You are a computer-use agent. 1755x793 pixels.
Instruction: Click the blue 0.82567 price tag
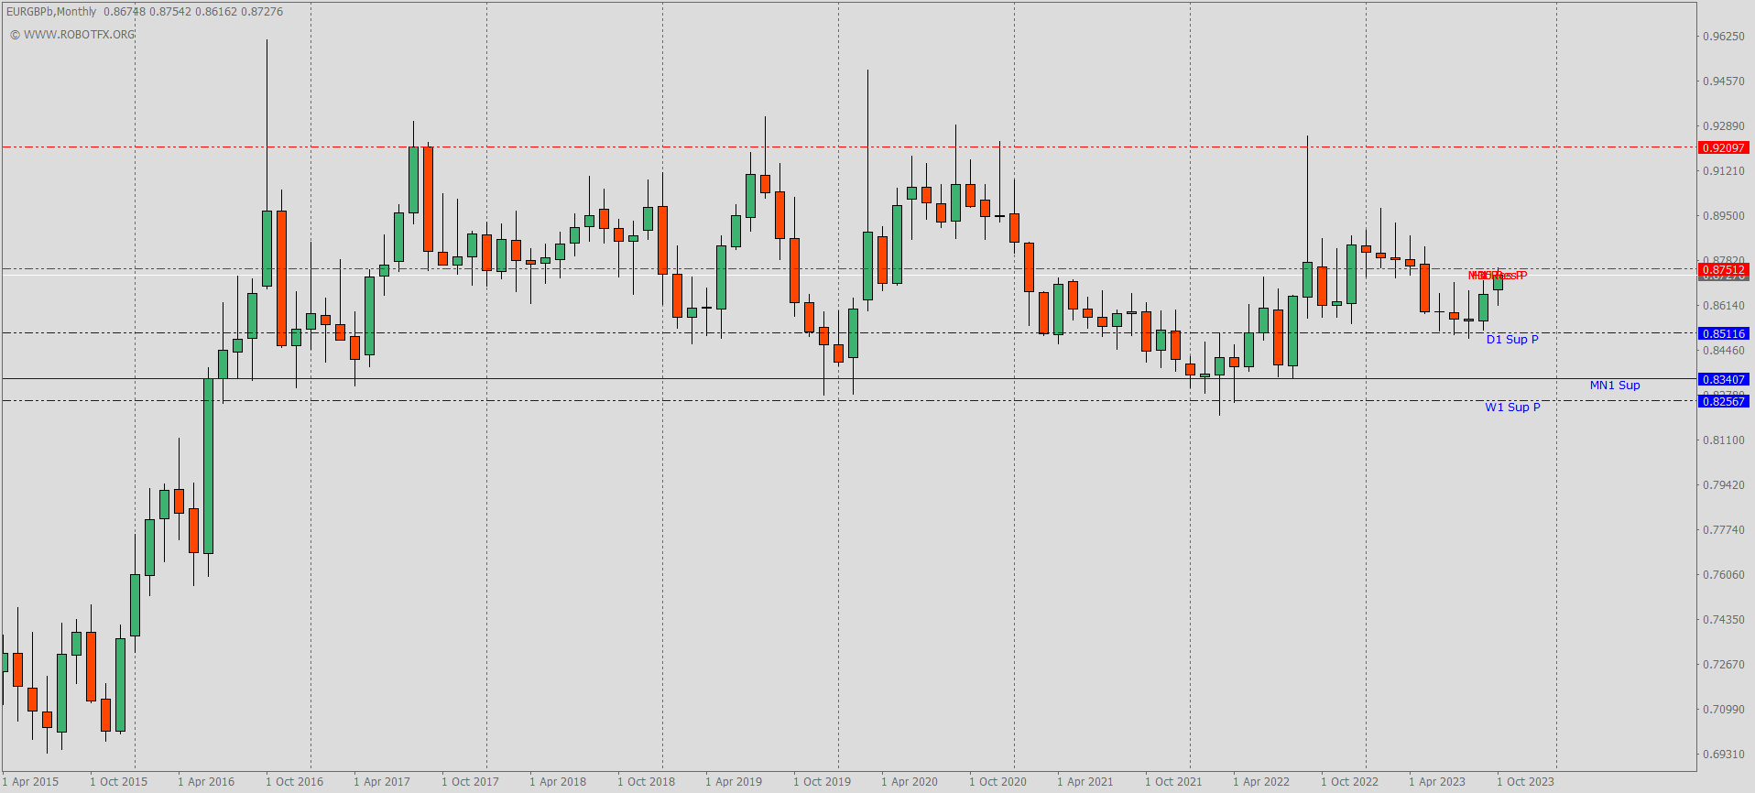1724,401
